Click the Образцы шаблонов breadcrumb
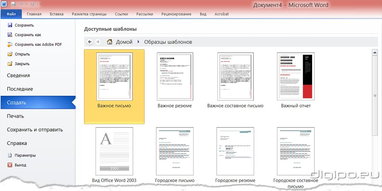 click(x=168, y=42)
